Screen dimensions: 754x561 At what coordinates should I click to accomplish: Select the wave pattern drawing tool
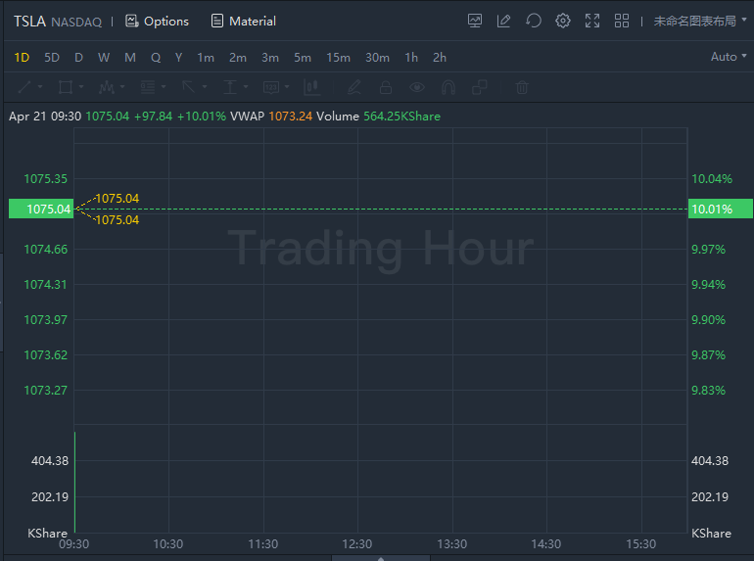coord(107,87)
